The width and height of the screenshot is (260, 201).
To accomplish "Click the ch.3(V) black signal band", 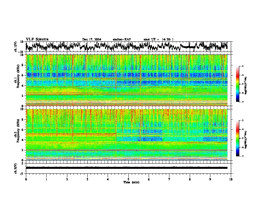I will (x=126, y=168).
